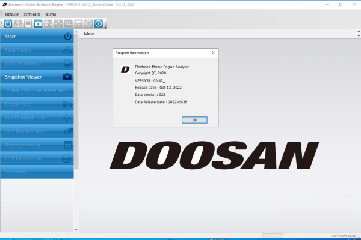The height and width of the screenshot is (240, 361).
Task: Click 'Electronic Marine Engine Analyzer' dialog text
Action: (x=162, y=67)
